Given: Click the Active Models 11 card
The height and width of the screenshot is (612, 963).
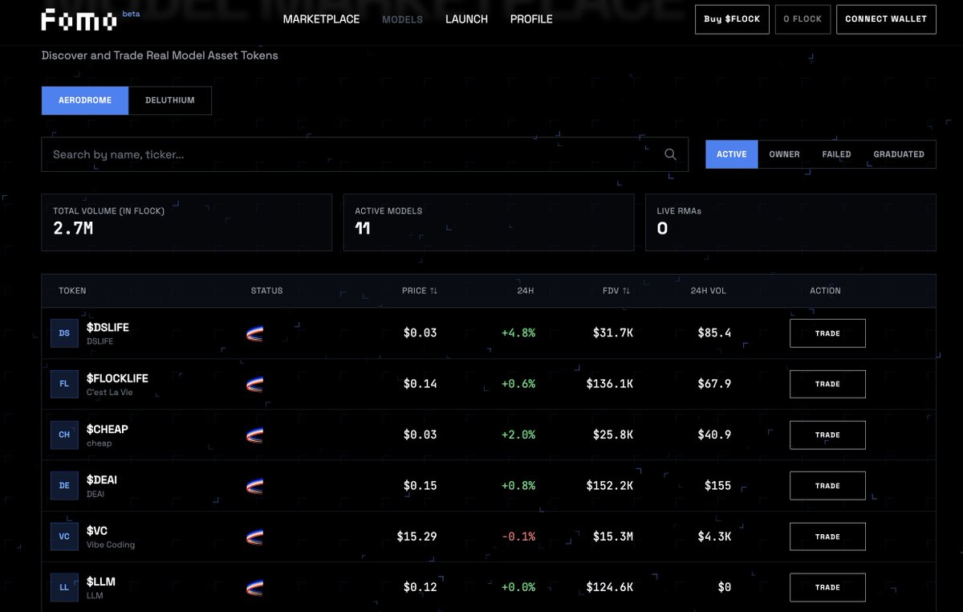Looking at the screenshot, I should [489, 222].
